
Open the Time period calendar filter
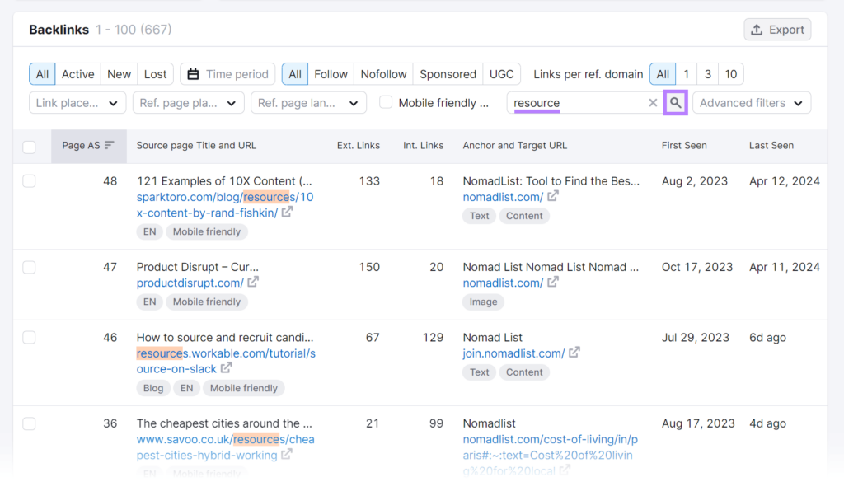(x=227, y=74)
